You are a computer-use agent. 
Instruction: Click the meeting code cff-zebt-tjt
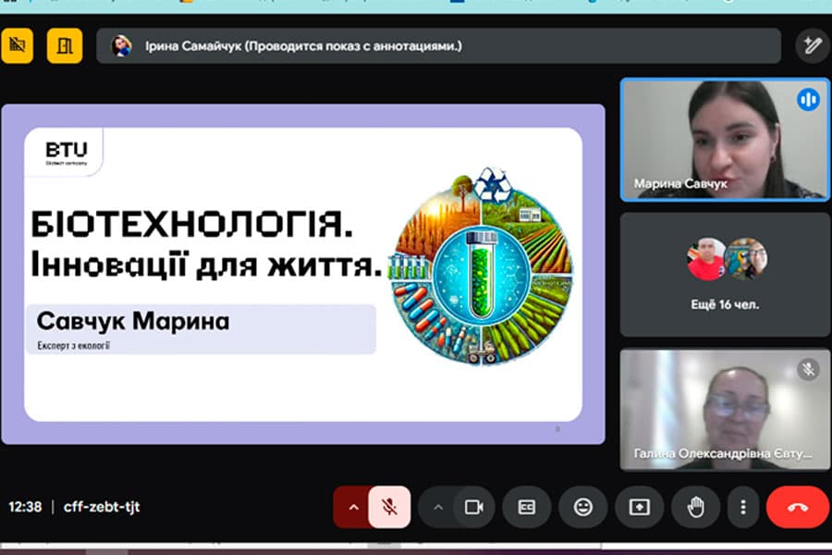point(102,507)
